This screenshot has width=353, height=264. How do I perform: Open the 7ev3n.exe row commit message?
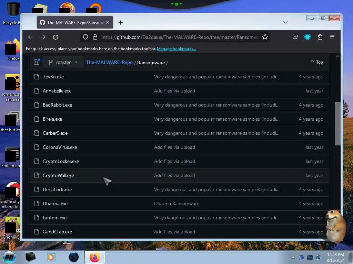(x=217, y=77)
